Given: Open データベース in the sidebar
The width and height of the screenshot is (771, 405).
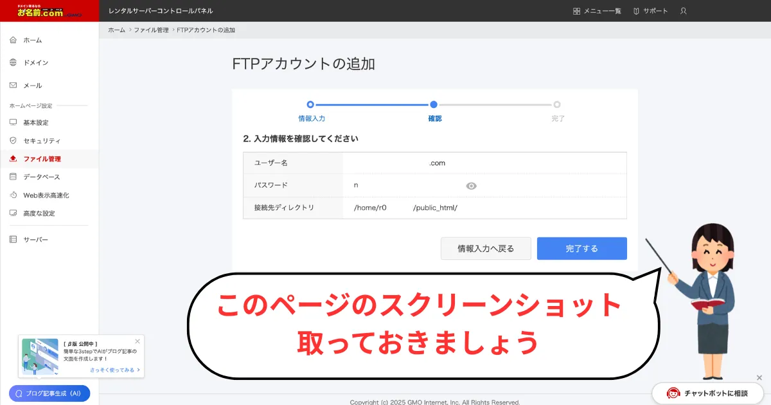Looking at the screenshot, I should coord(41,177).
